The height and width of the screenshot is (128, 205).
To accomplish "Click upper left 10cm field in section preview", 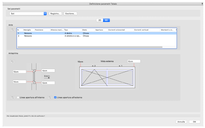I will point(19,72).
